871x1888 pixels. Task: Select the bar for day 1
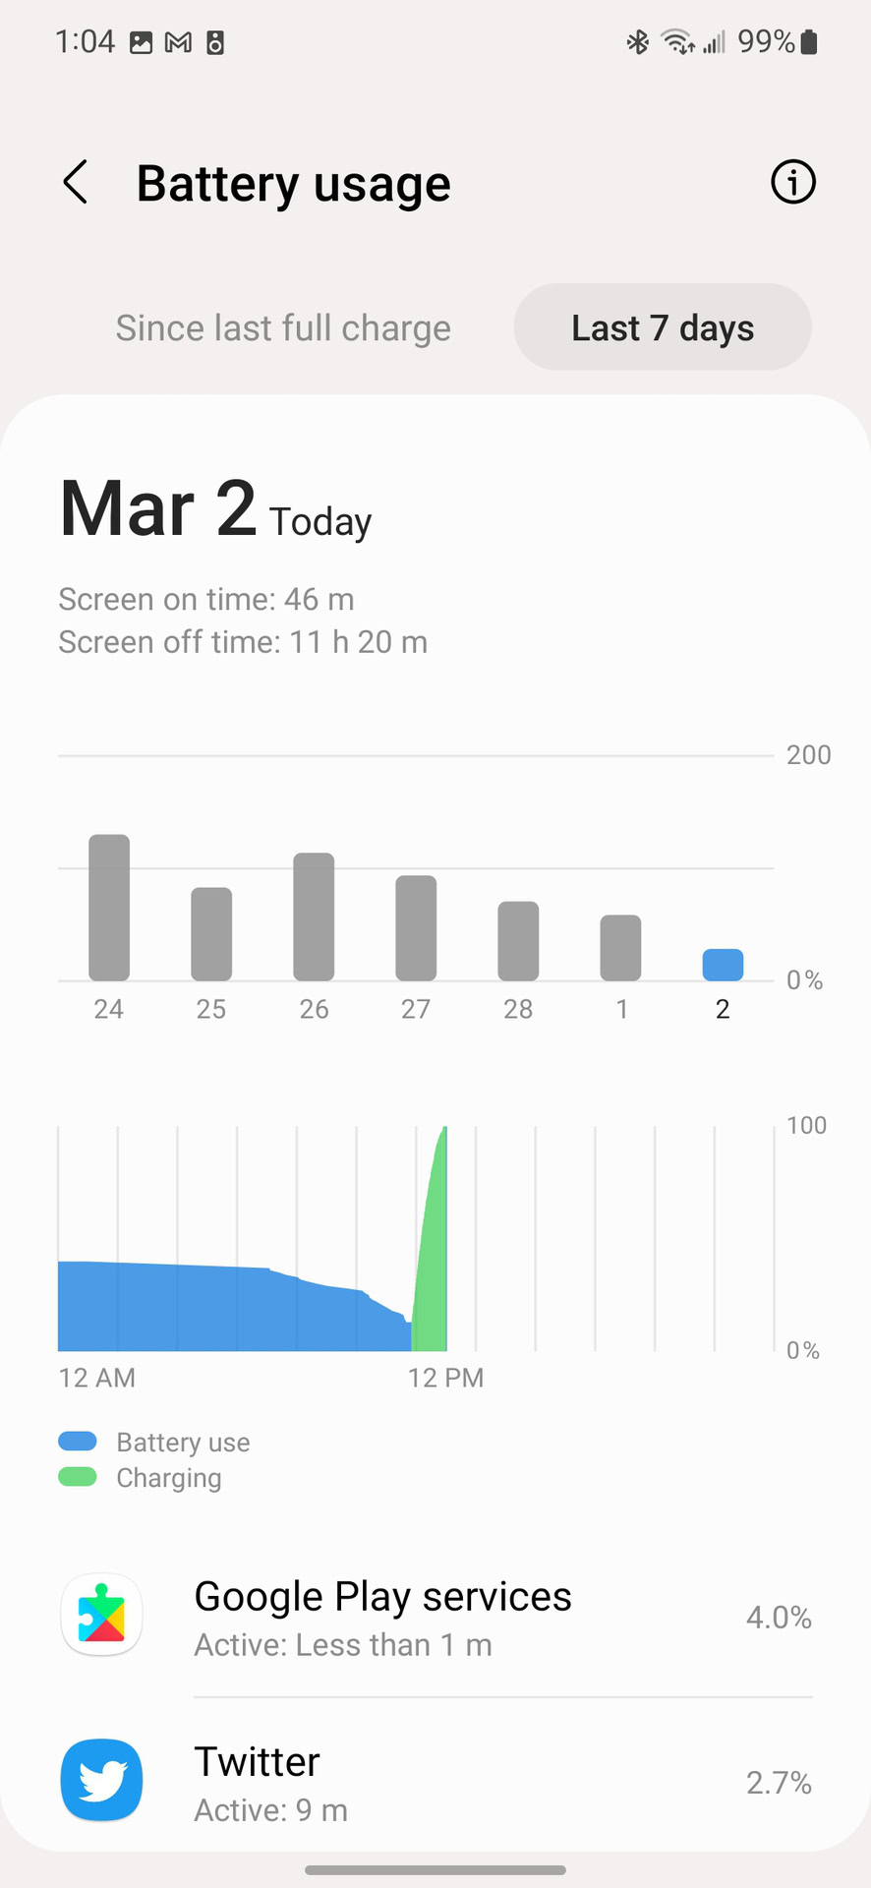[620, 947]
